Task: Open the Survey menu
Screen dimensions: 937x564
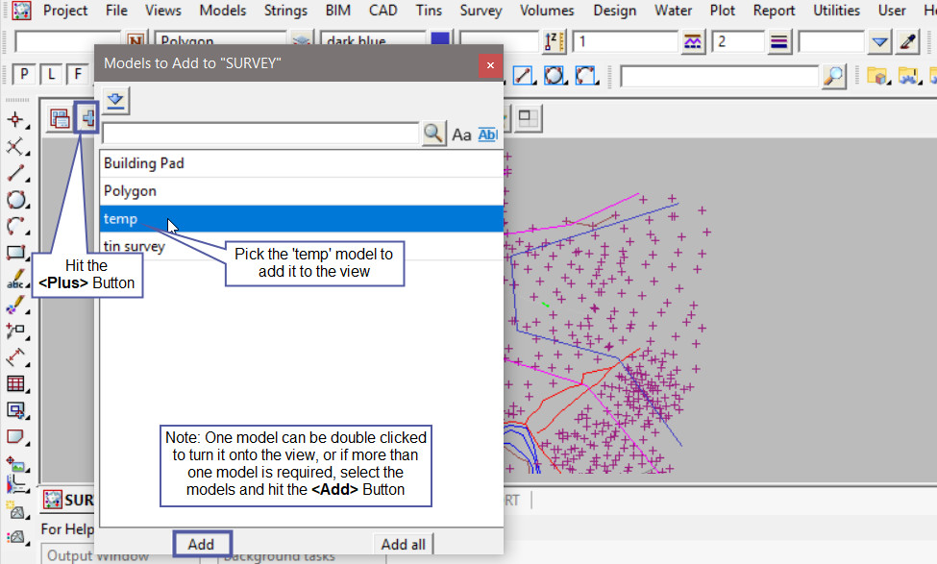Action: [481, 11]
